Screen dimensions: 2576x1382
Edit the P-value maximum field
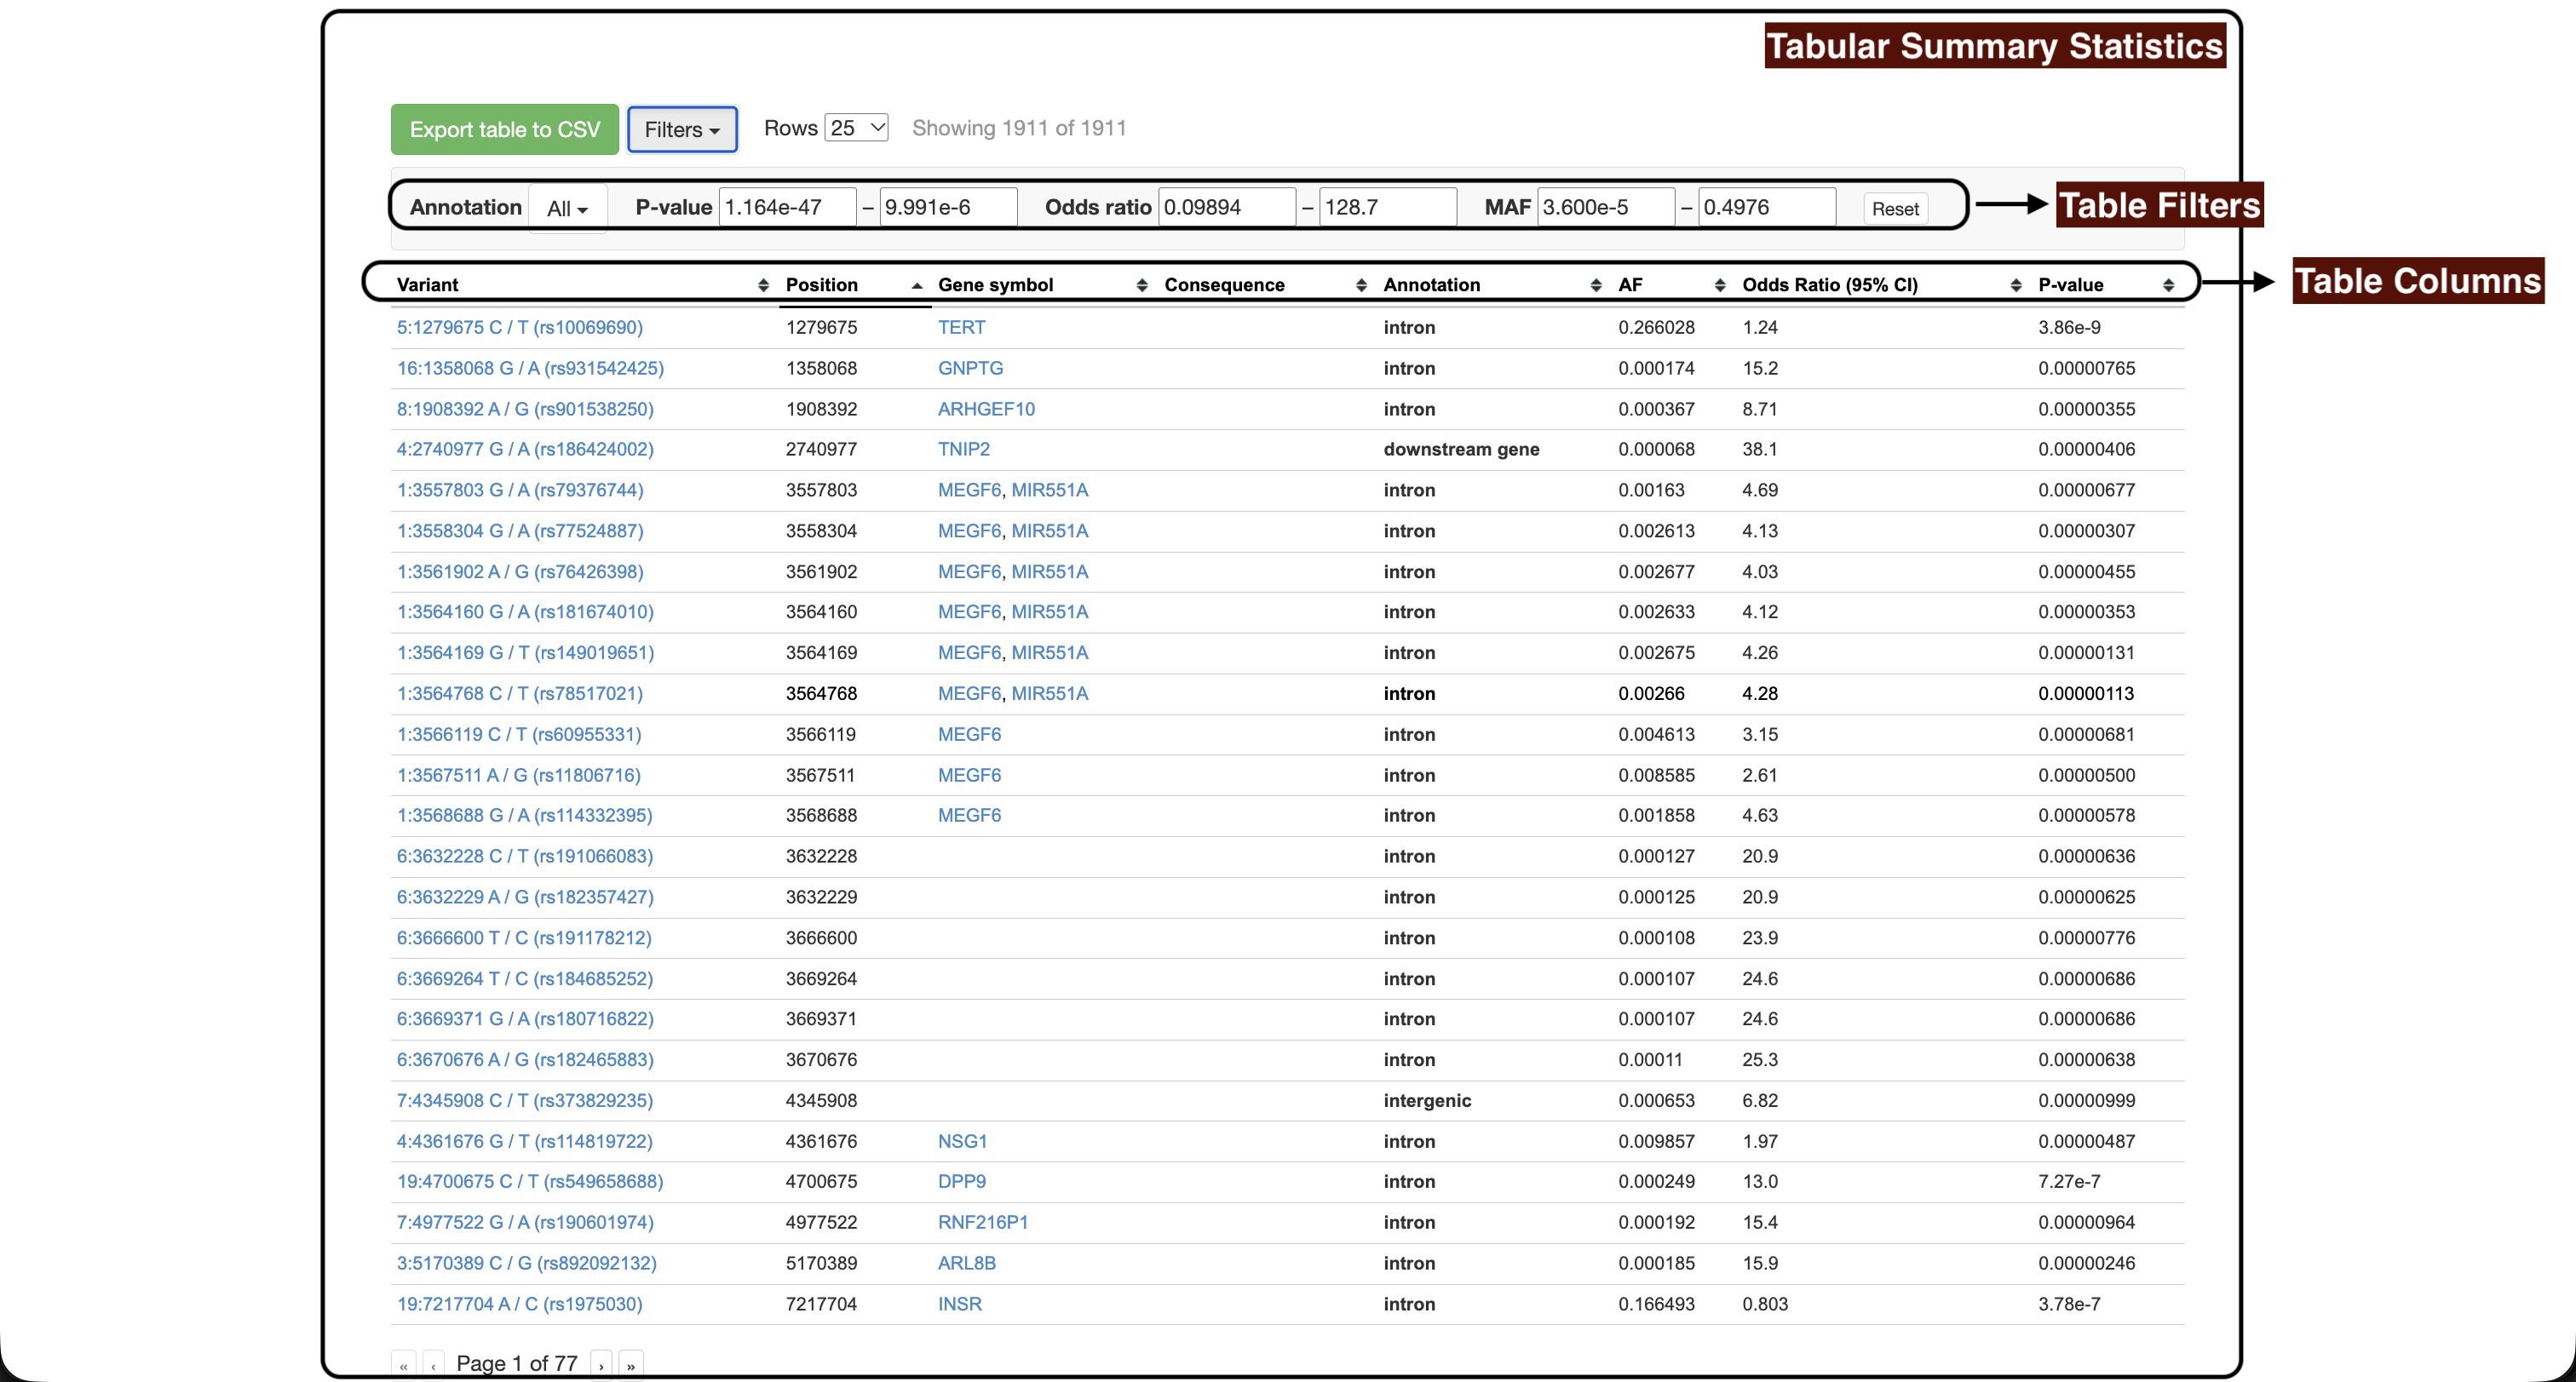948,208
